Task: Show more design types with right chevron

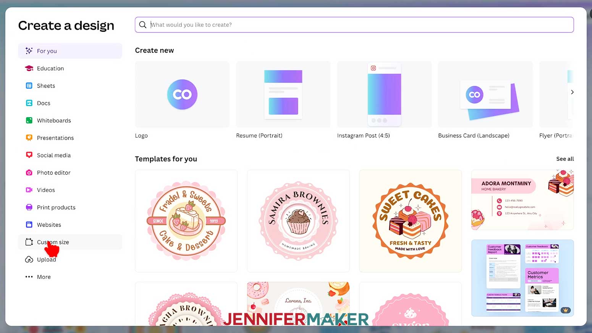Action: click(x=572, y=92)
